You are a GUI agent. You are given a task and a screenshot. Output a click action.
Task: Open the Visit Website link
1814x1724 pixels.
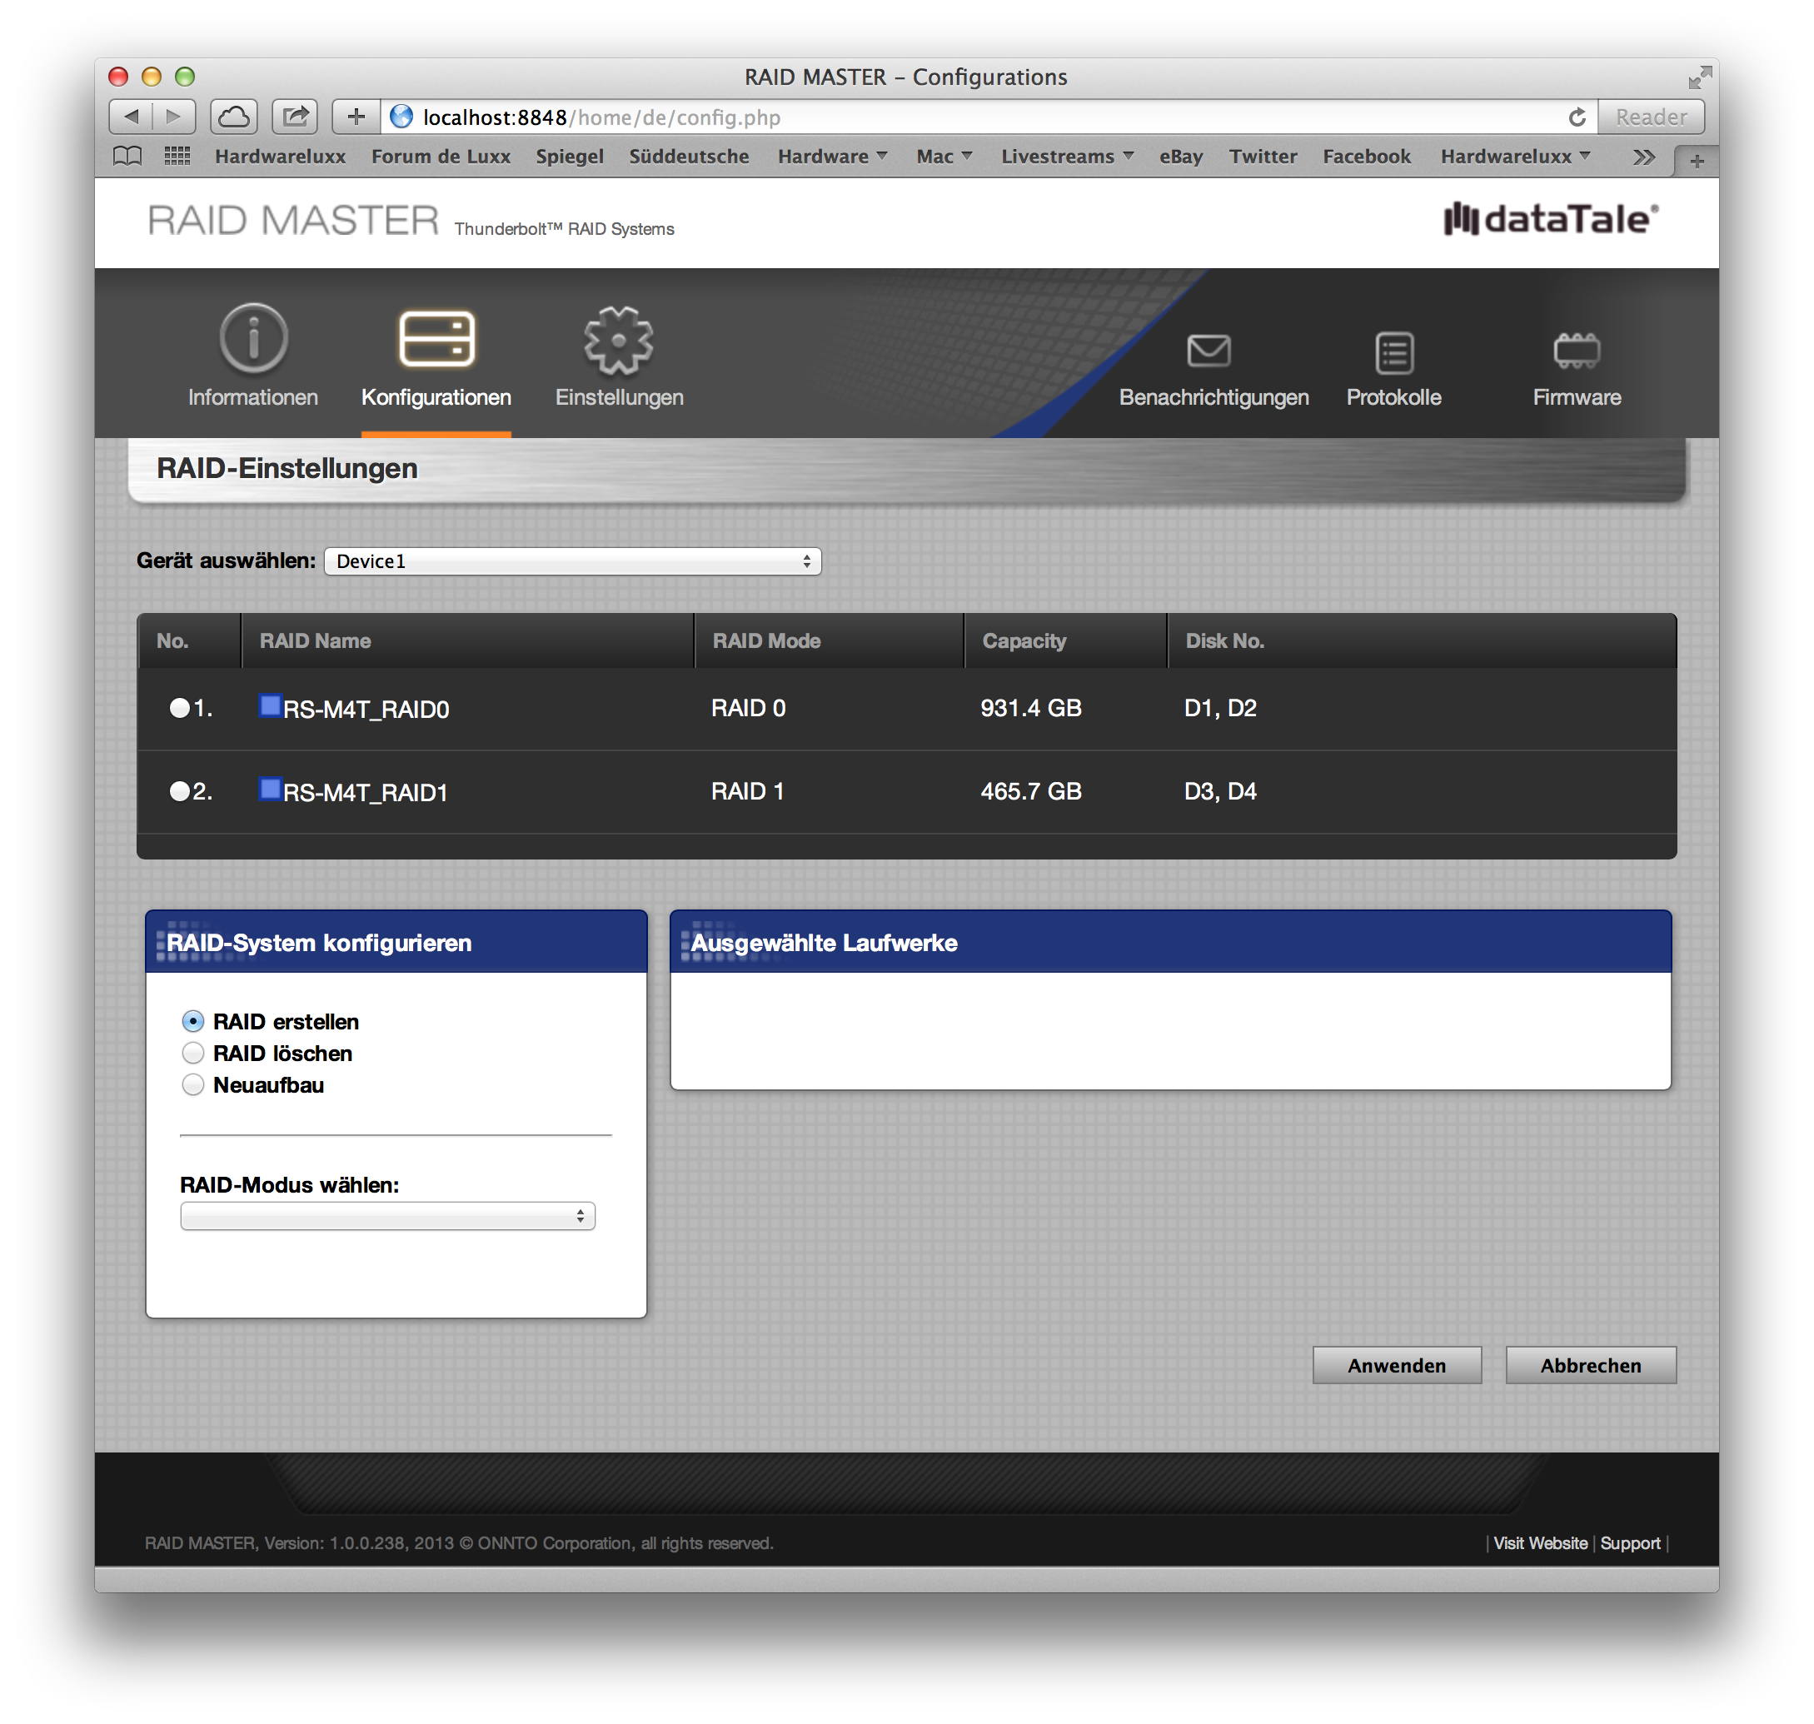click(1540, 1543)
